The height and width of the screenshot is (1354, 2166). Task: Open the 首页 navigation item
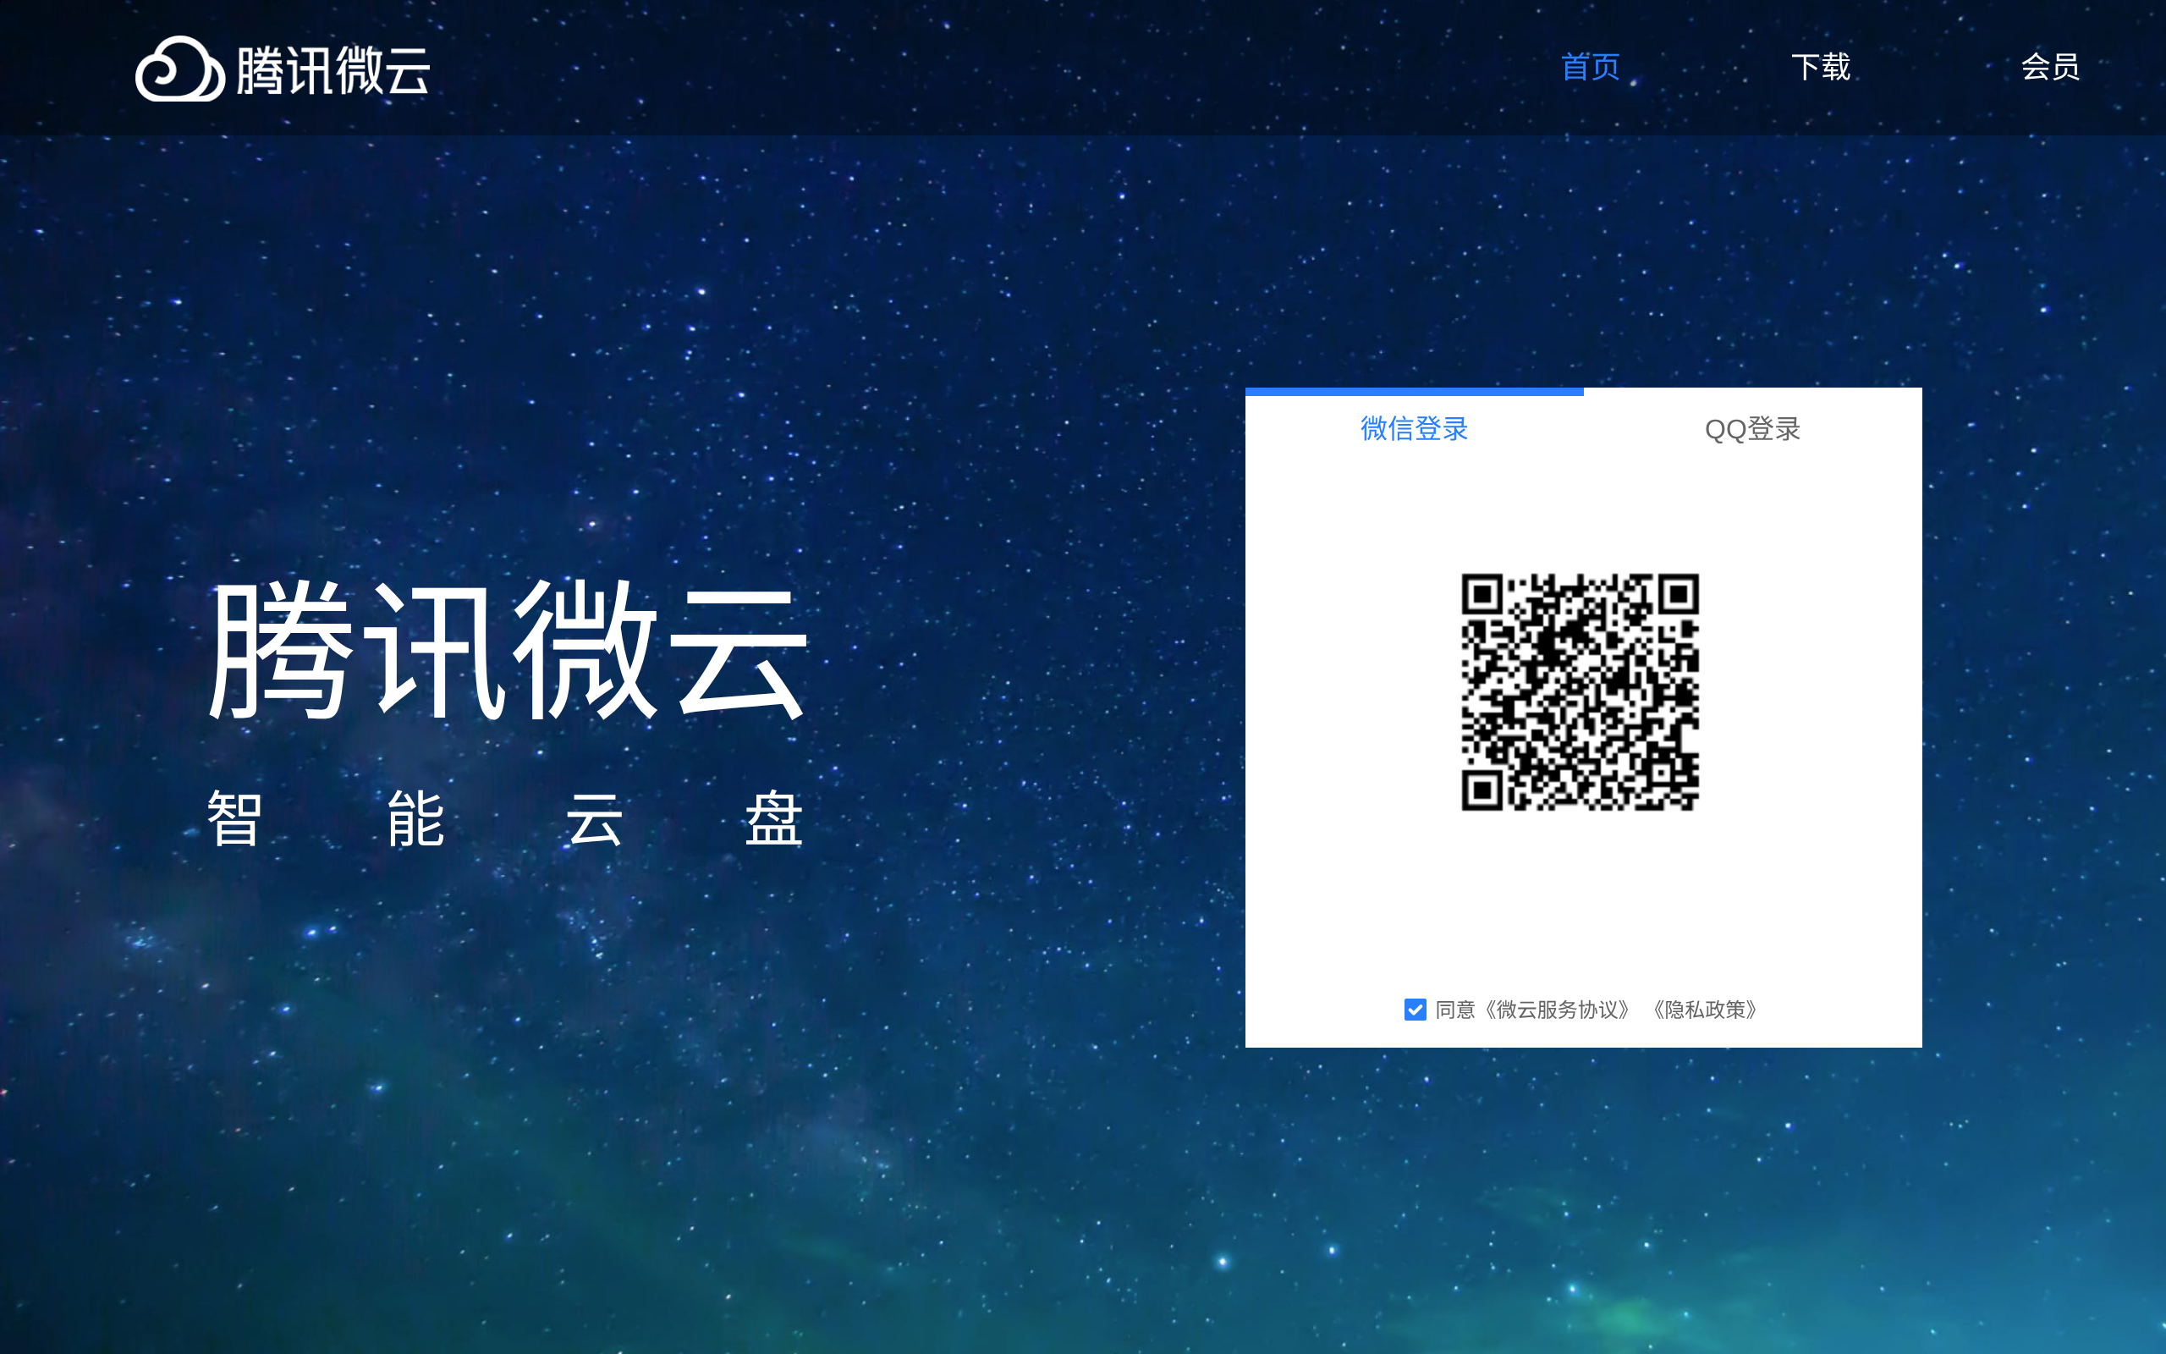(1591, 67)
